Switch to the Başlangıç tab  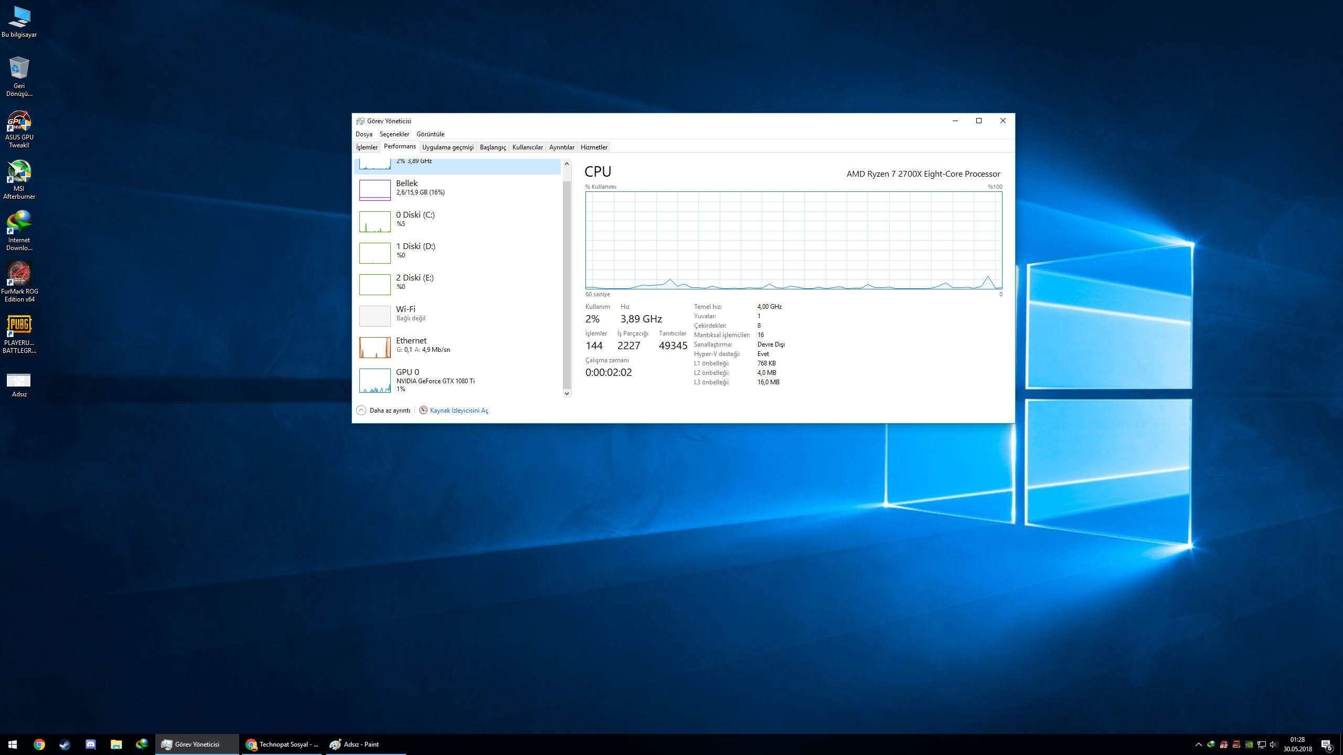click(493, 147)
